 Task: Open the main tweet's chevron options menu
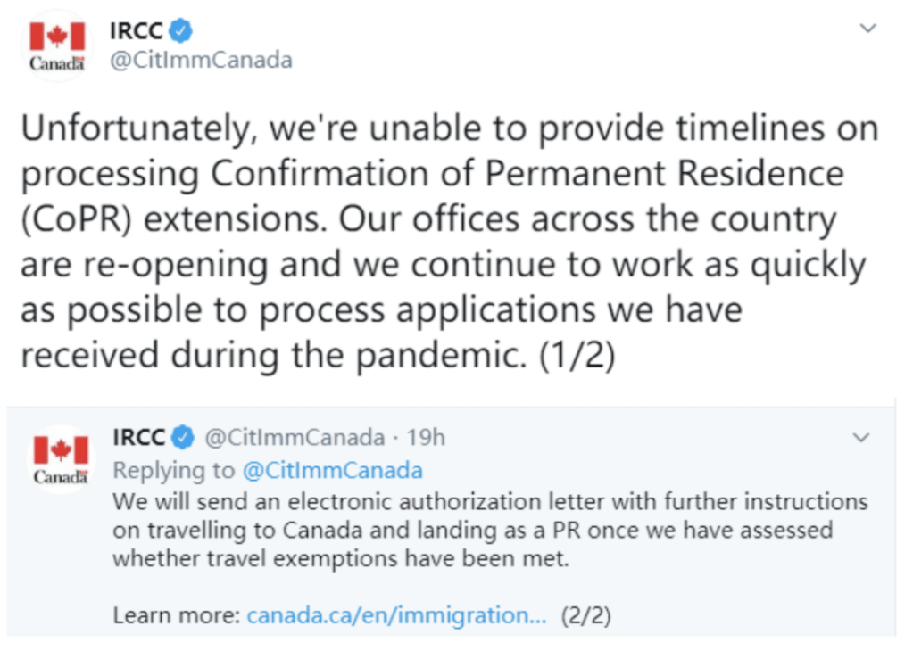(x=867, y=29)
